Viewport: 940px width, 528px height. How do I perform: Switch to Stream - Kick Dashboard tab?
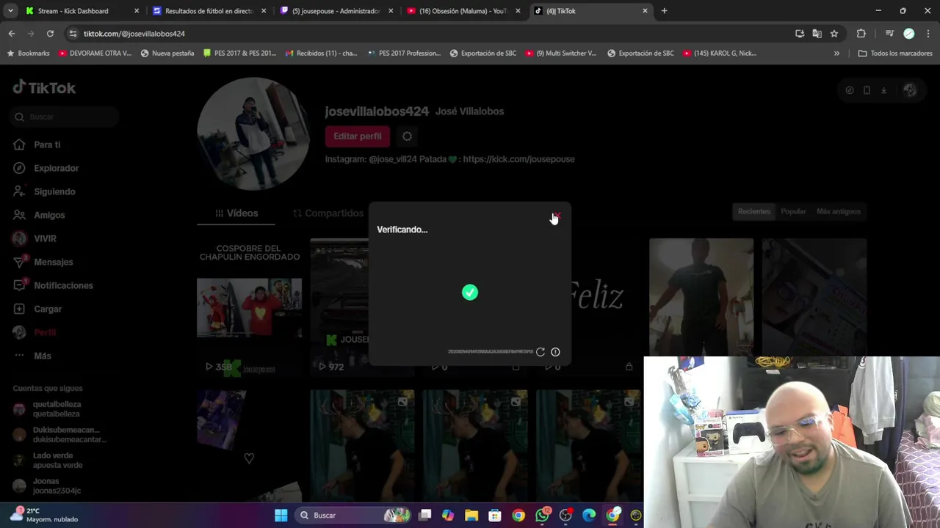pos(82,11)
